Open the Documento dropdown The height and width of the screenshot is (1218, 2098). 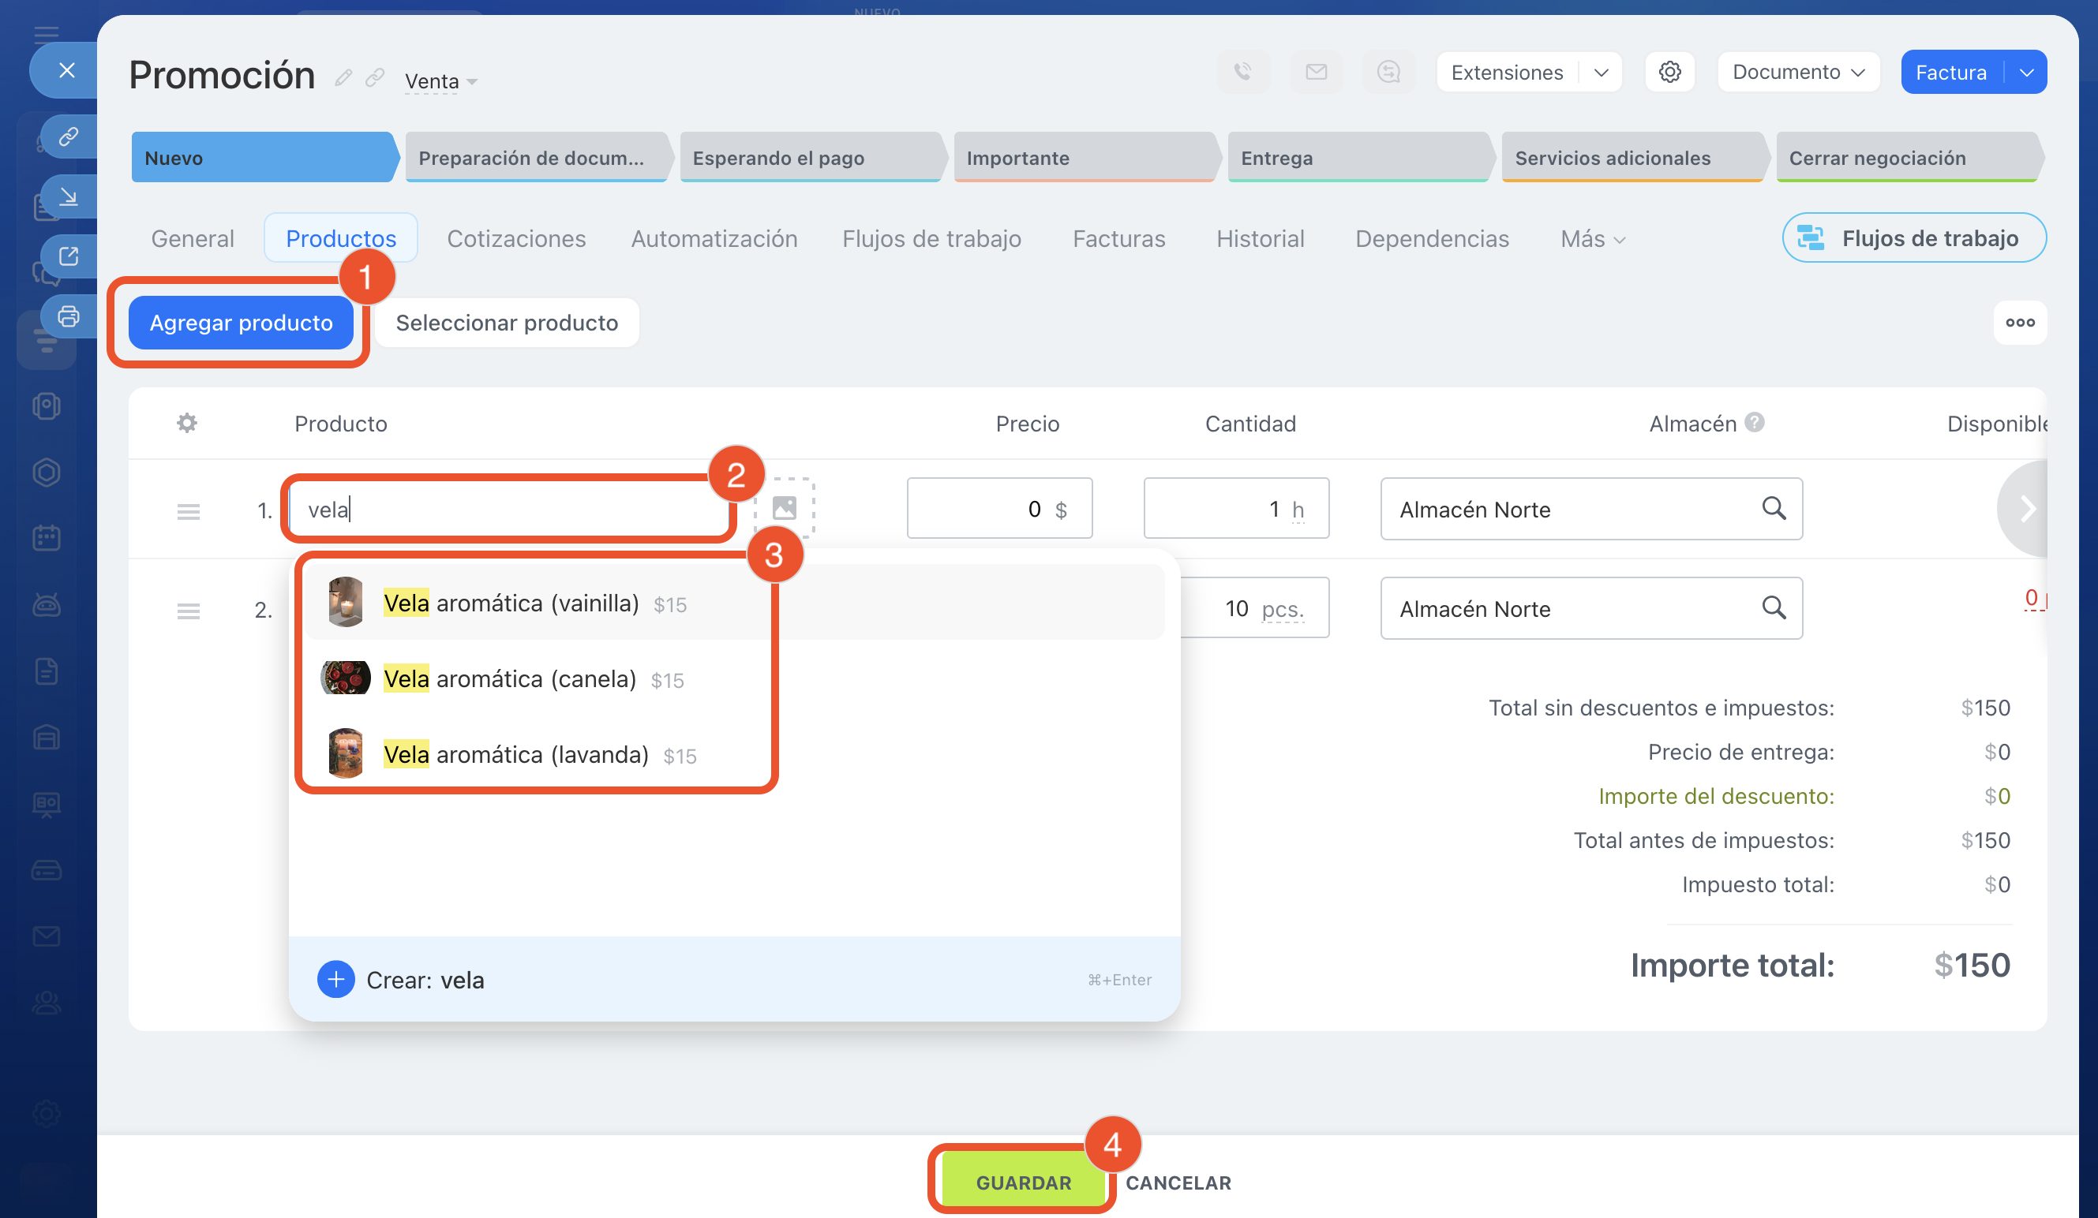[1797, 73]
